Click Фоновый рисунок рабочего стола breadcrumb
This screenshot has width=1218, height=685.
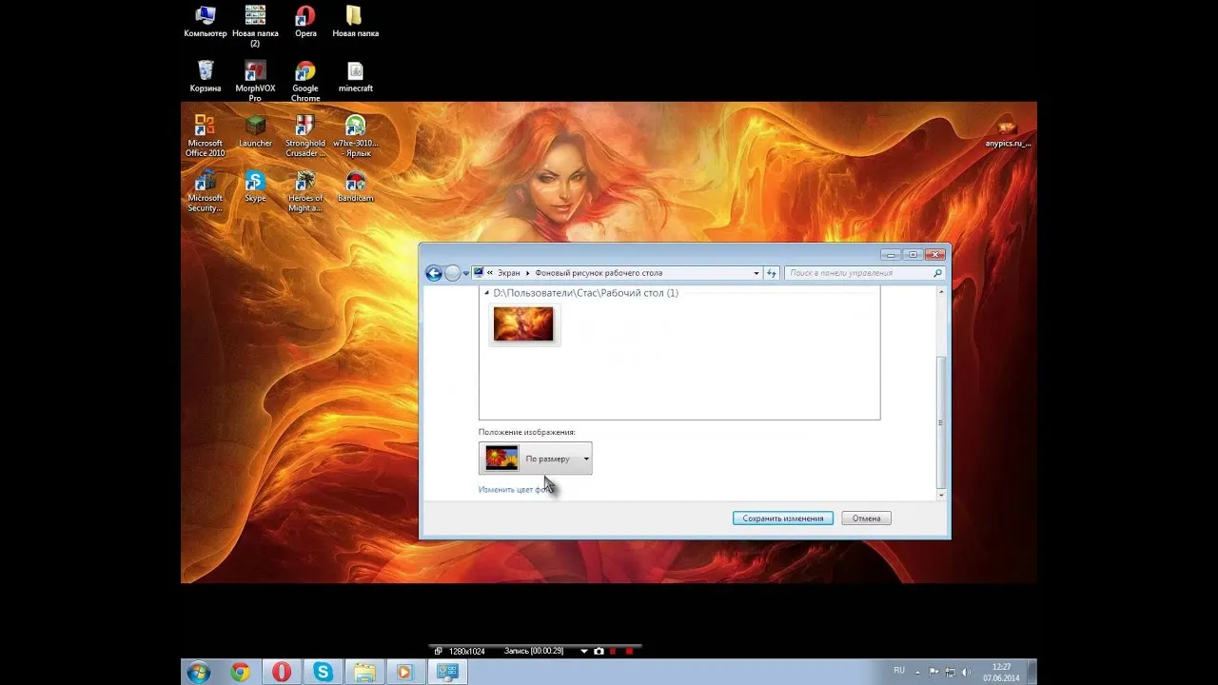pos(599,273)
